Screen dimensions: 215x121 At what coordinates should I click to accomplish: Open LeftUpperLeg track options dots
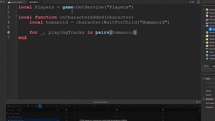pos(58,117)
